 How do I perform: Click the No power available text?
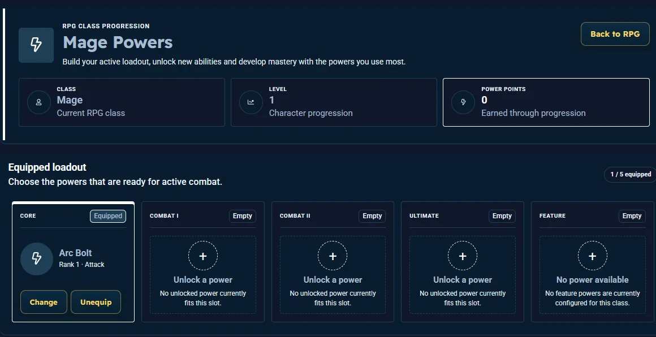[x=593, y=280]
